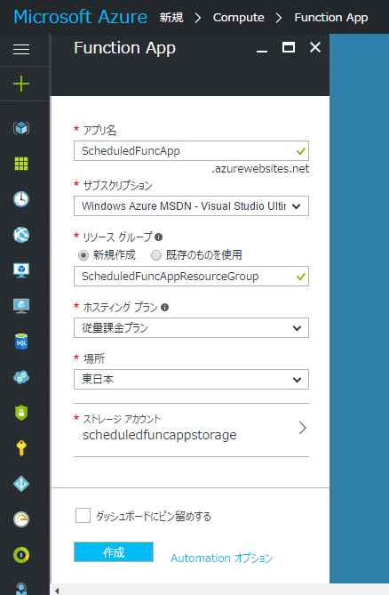The height and width of the screenshot is (595, 389).
Task: Open ホスティング プラン dropdown 従量課金プラン
Action: pos(191,328)
